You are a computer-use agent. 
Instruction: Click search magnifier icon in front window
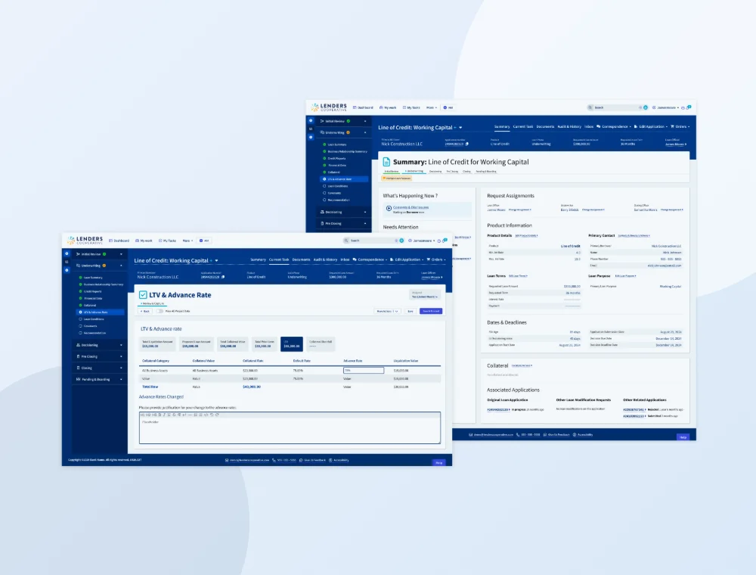(346, 241)
